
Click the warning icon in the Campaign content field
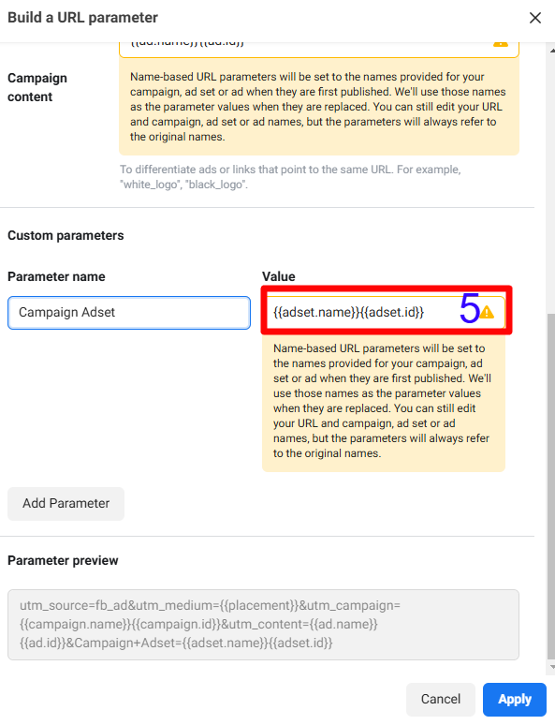(501, 43)
